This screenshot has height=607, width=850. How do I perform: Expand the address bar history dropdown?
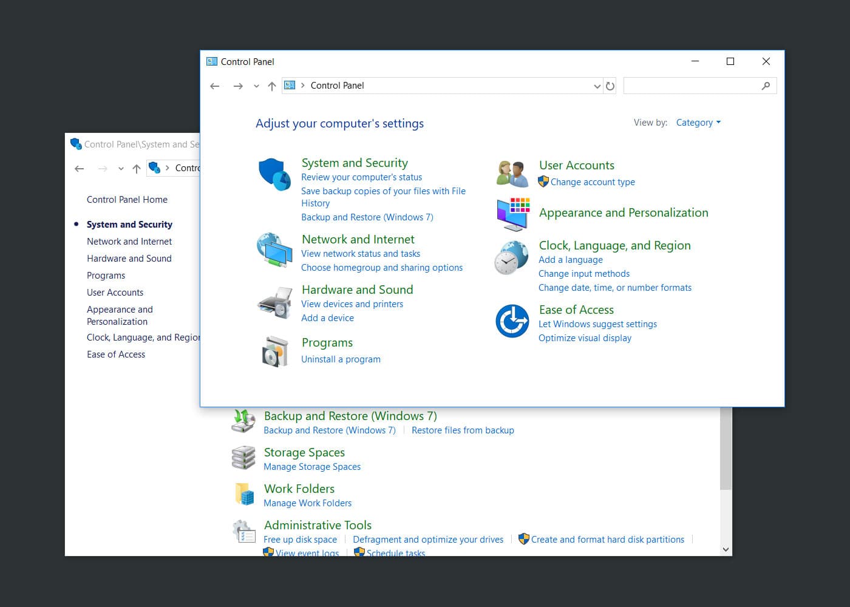[597, 86]
